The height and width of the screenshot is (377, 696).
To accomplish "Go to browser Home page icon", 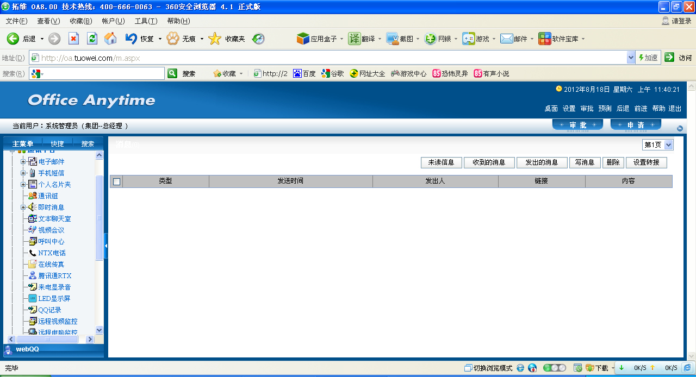I will (110, 39).
